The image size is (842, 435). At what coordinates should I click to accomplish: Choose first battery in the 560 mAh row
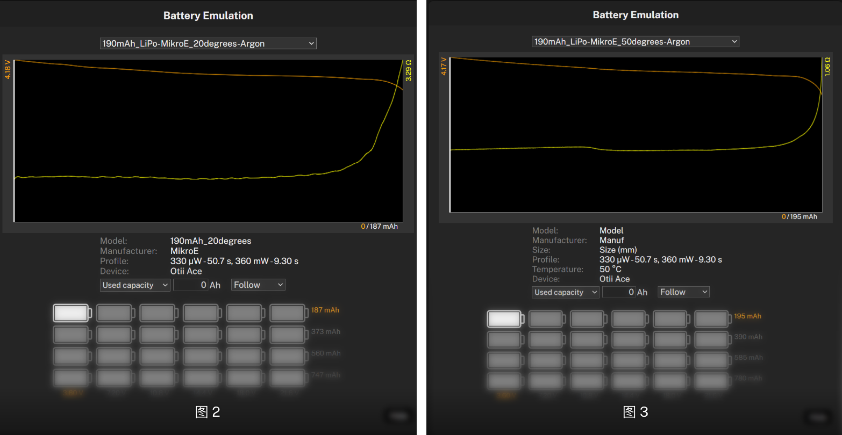point(72,356)
